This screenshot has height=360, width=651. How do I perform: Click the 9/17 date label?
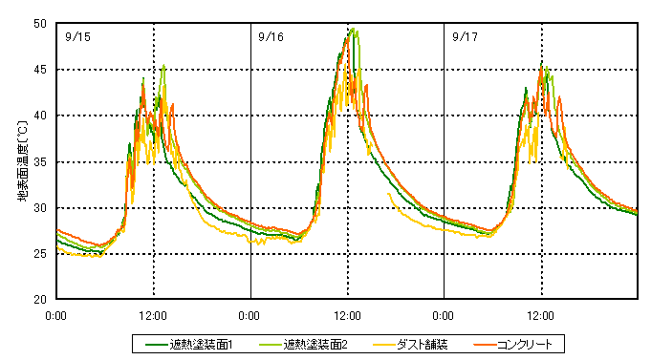pyautogui.click(x=465, y=37)
